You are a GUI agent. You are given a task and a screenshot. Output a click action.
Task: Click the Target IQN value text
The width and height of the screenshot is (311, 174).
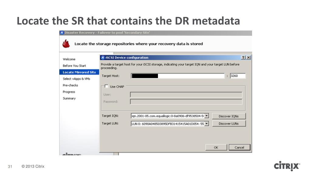coord(168,116)
